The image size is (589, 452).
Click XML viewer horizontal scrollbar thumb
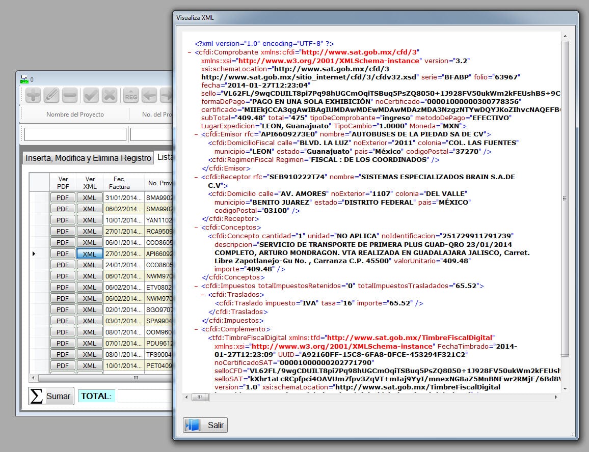[x=200, y=397]
